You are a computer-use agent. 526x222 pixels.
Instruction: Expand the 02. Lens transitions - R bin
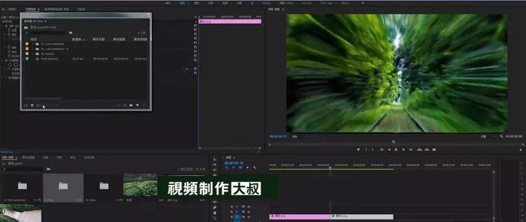point(33,49)
